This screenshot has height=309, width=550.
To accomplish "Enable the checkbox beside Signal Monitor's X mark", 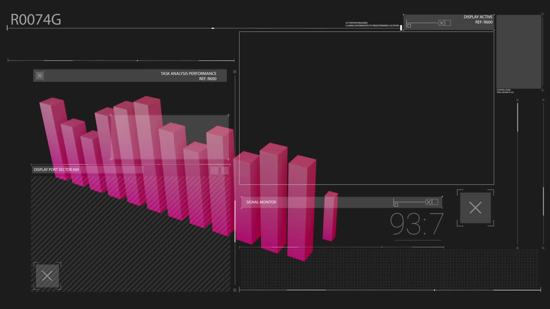I will click(x=434, y=202).
